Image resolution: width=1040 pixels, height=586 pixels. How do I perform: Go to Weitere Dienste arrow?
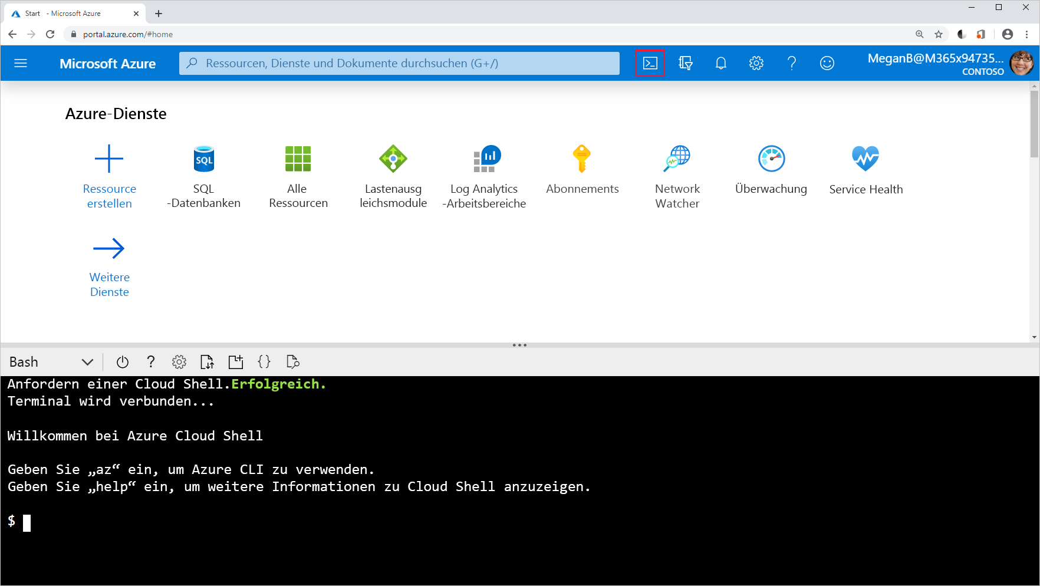(x=109, y=248)
